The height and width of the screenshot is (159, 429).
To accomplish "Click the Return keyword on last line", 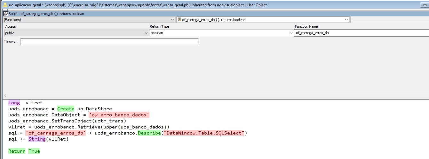I will (17, 151).
